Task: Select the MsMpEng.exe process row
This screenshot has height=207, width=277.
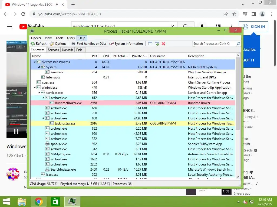Action: (133, 154)
